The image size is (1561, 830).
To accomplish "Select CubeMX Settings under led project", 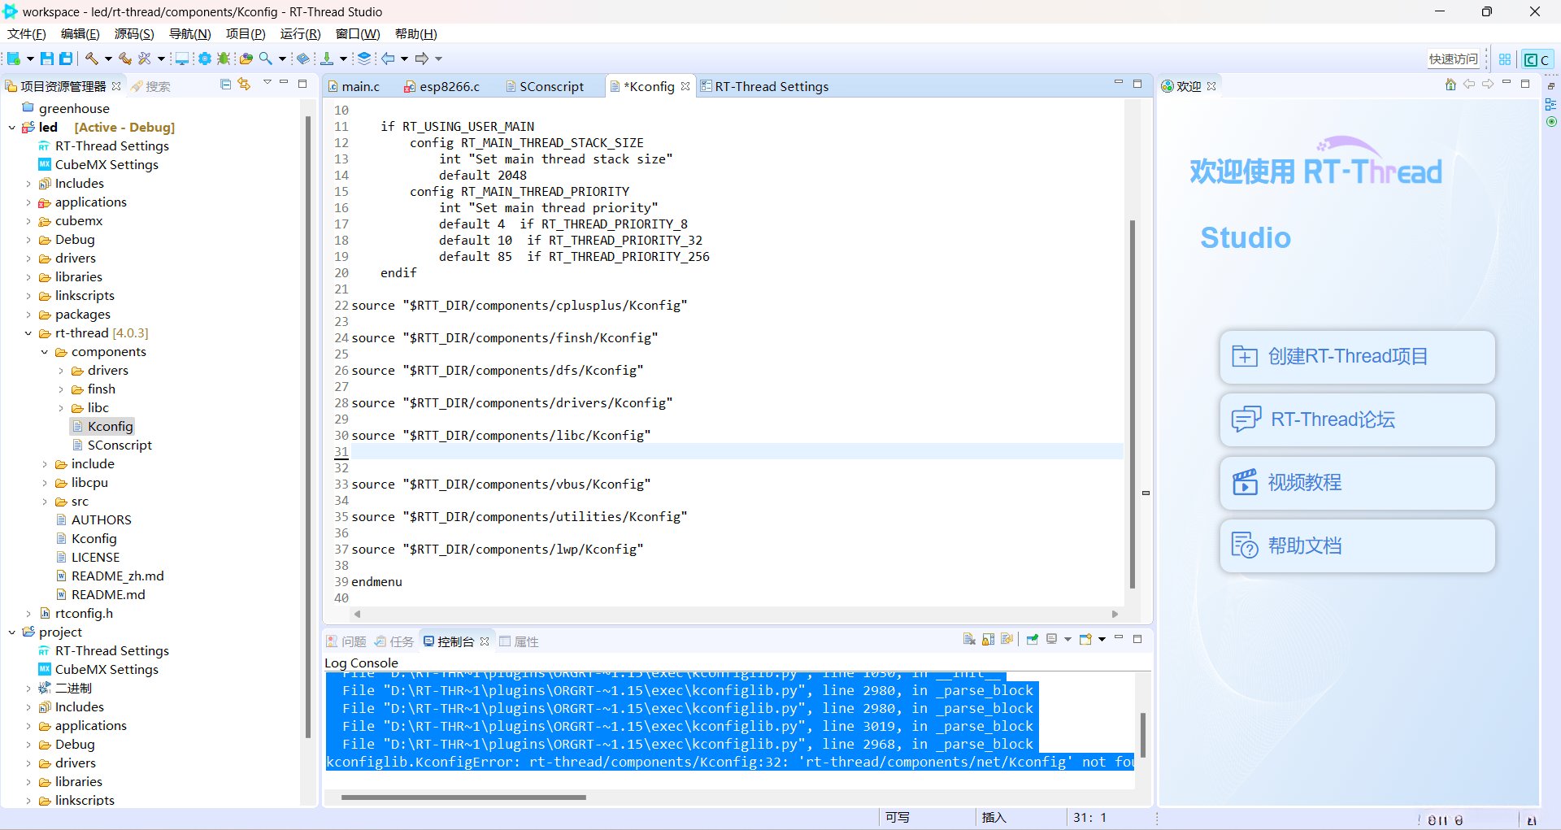I will pyautogui.click(x=107, y=165).
